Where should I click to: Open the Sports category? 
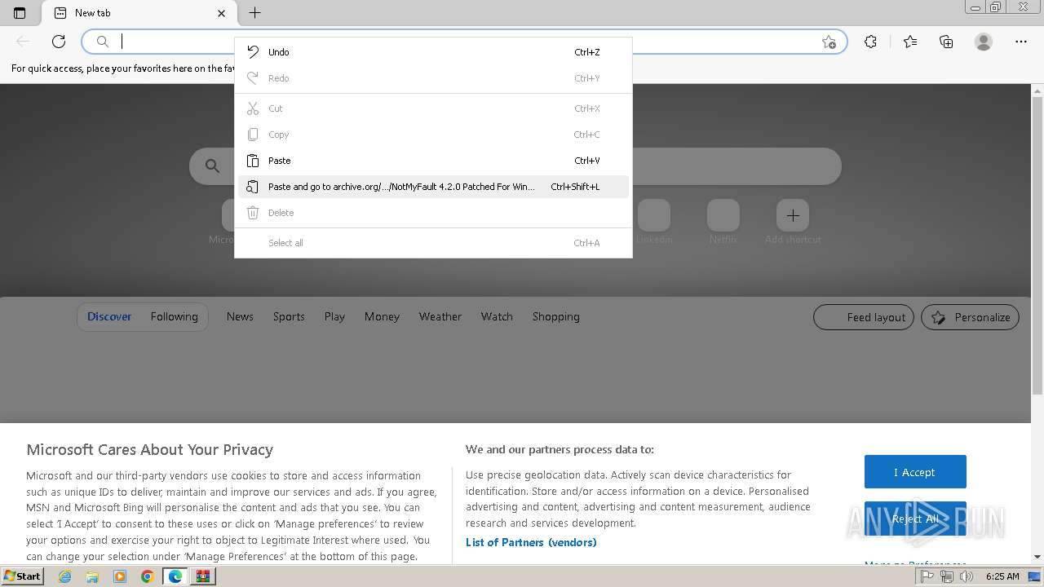click(289, 316)
